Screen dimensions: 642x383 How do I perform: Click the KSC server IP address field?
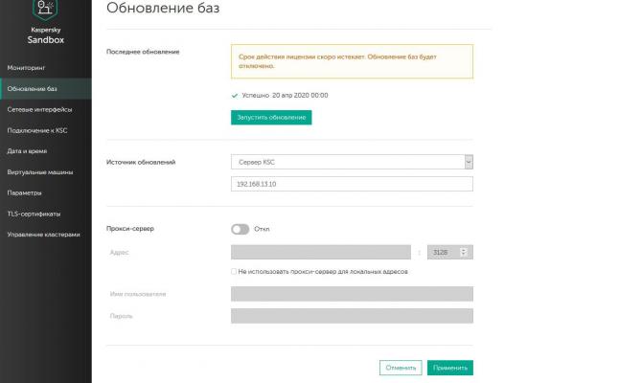tap(352, 182)
